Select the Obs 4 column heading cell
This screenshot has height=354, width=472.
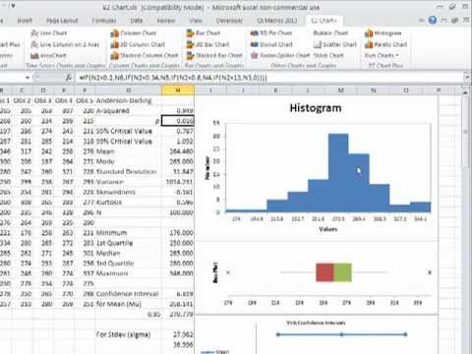64,100
